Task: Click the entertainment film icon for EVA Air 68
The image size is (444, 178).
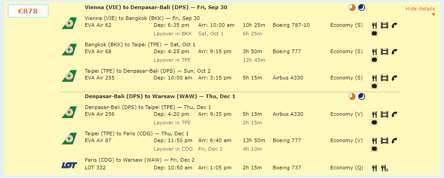Action: pyautogui.click(x=384, y=52)
